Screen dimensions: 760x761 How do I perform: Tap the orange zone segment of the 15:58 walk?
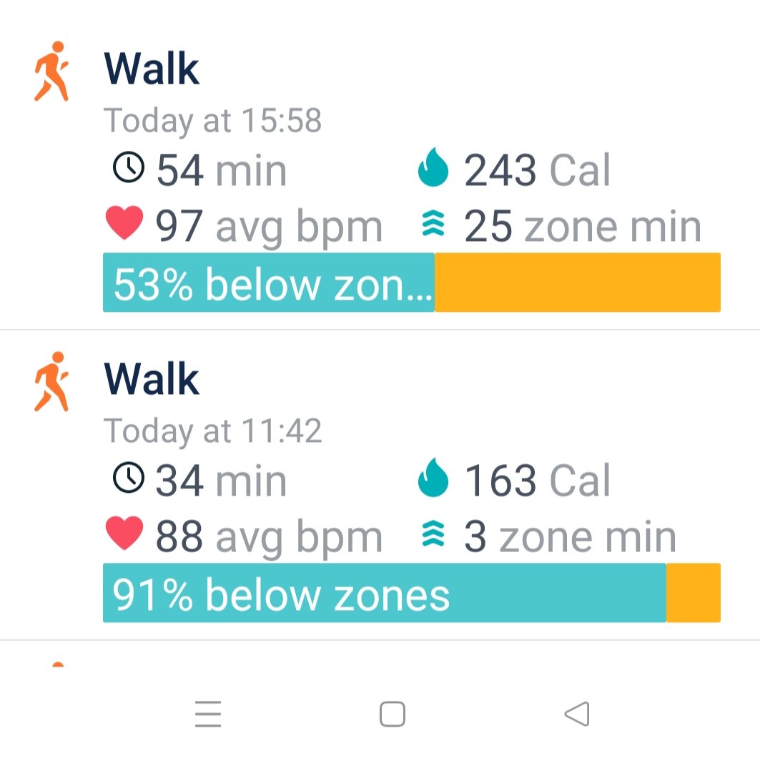click(x=577, y=283)
